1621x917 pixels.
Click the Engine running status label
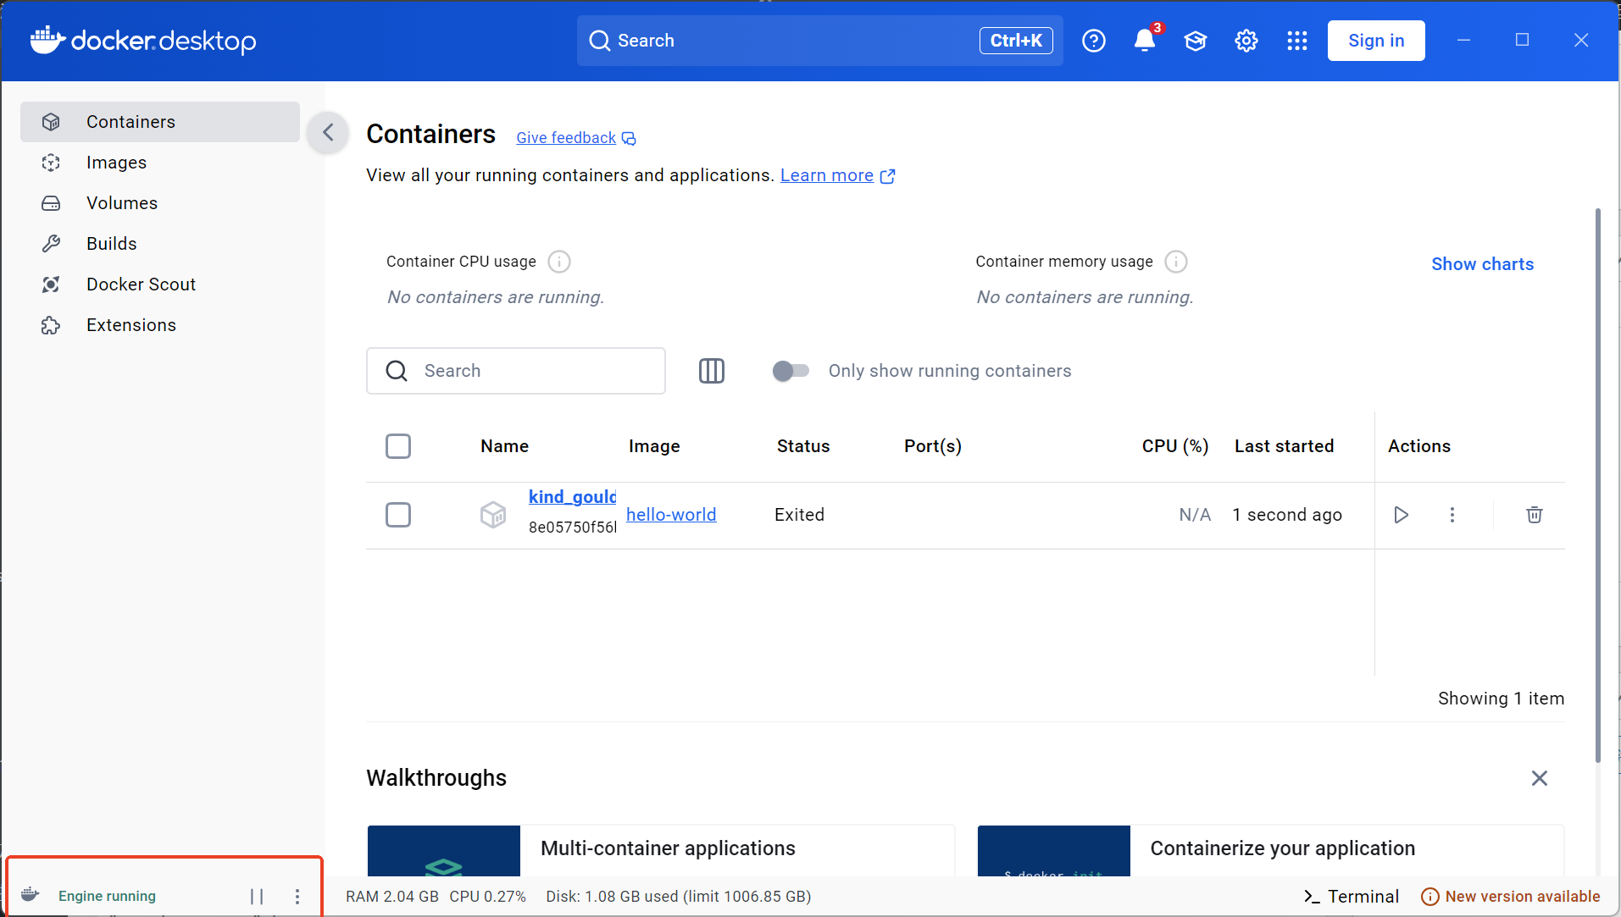pos(107,896)
